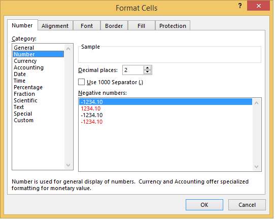Switch to the Alignment tab

pos(55,26)
